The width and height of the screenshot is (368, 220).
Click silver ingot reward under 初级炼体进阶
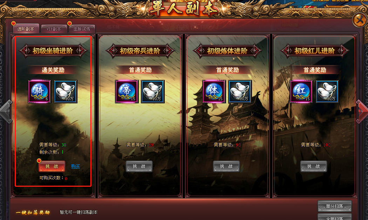pos(240,91)
